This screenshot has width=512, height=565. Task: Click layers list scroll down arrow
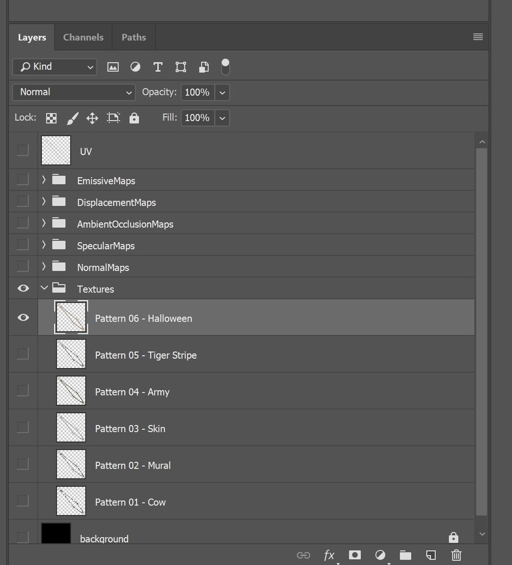coord(482,534)
